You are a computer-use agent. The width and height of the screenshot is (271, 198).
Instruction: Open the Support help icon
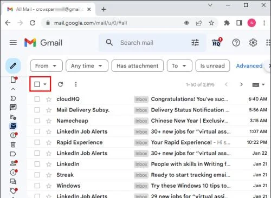236,43
